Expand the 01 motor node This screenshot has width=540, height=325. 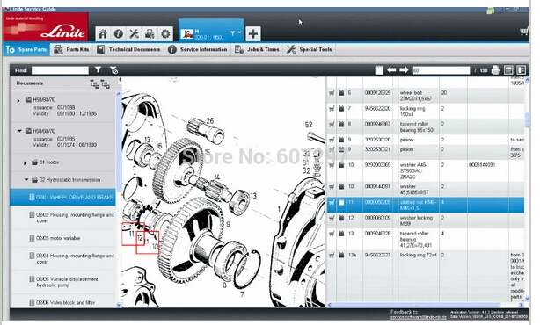25,163
